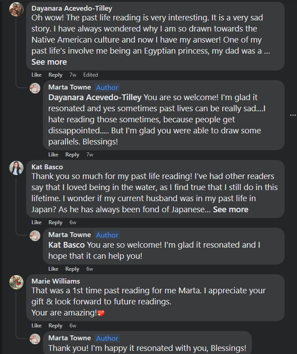This screenshot has height=354, width=297.
Task: Like Dayanara Acevedo-Tilley's comment
Action: click(37, 75)
